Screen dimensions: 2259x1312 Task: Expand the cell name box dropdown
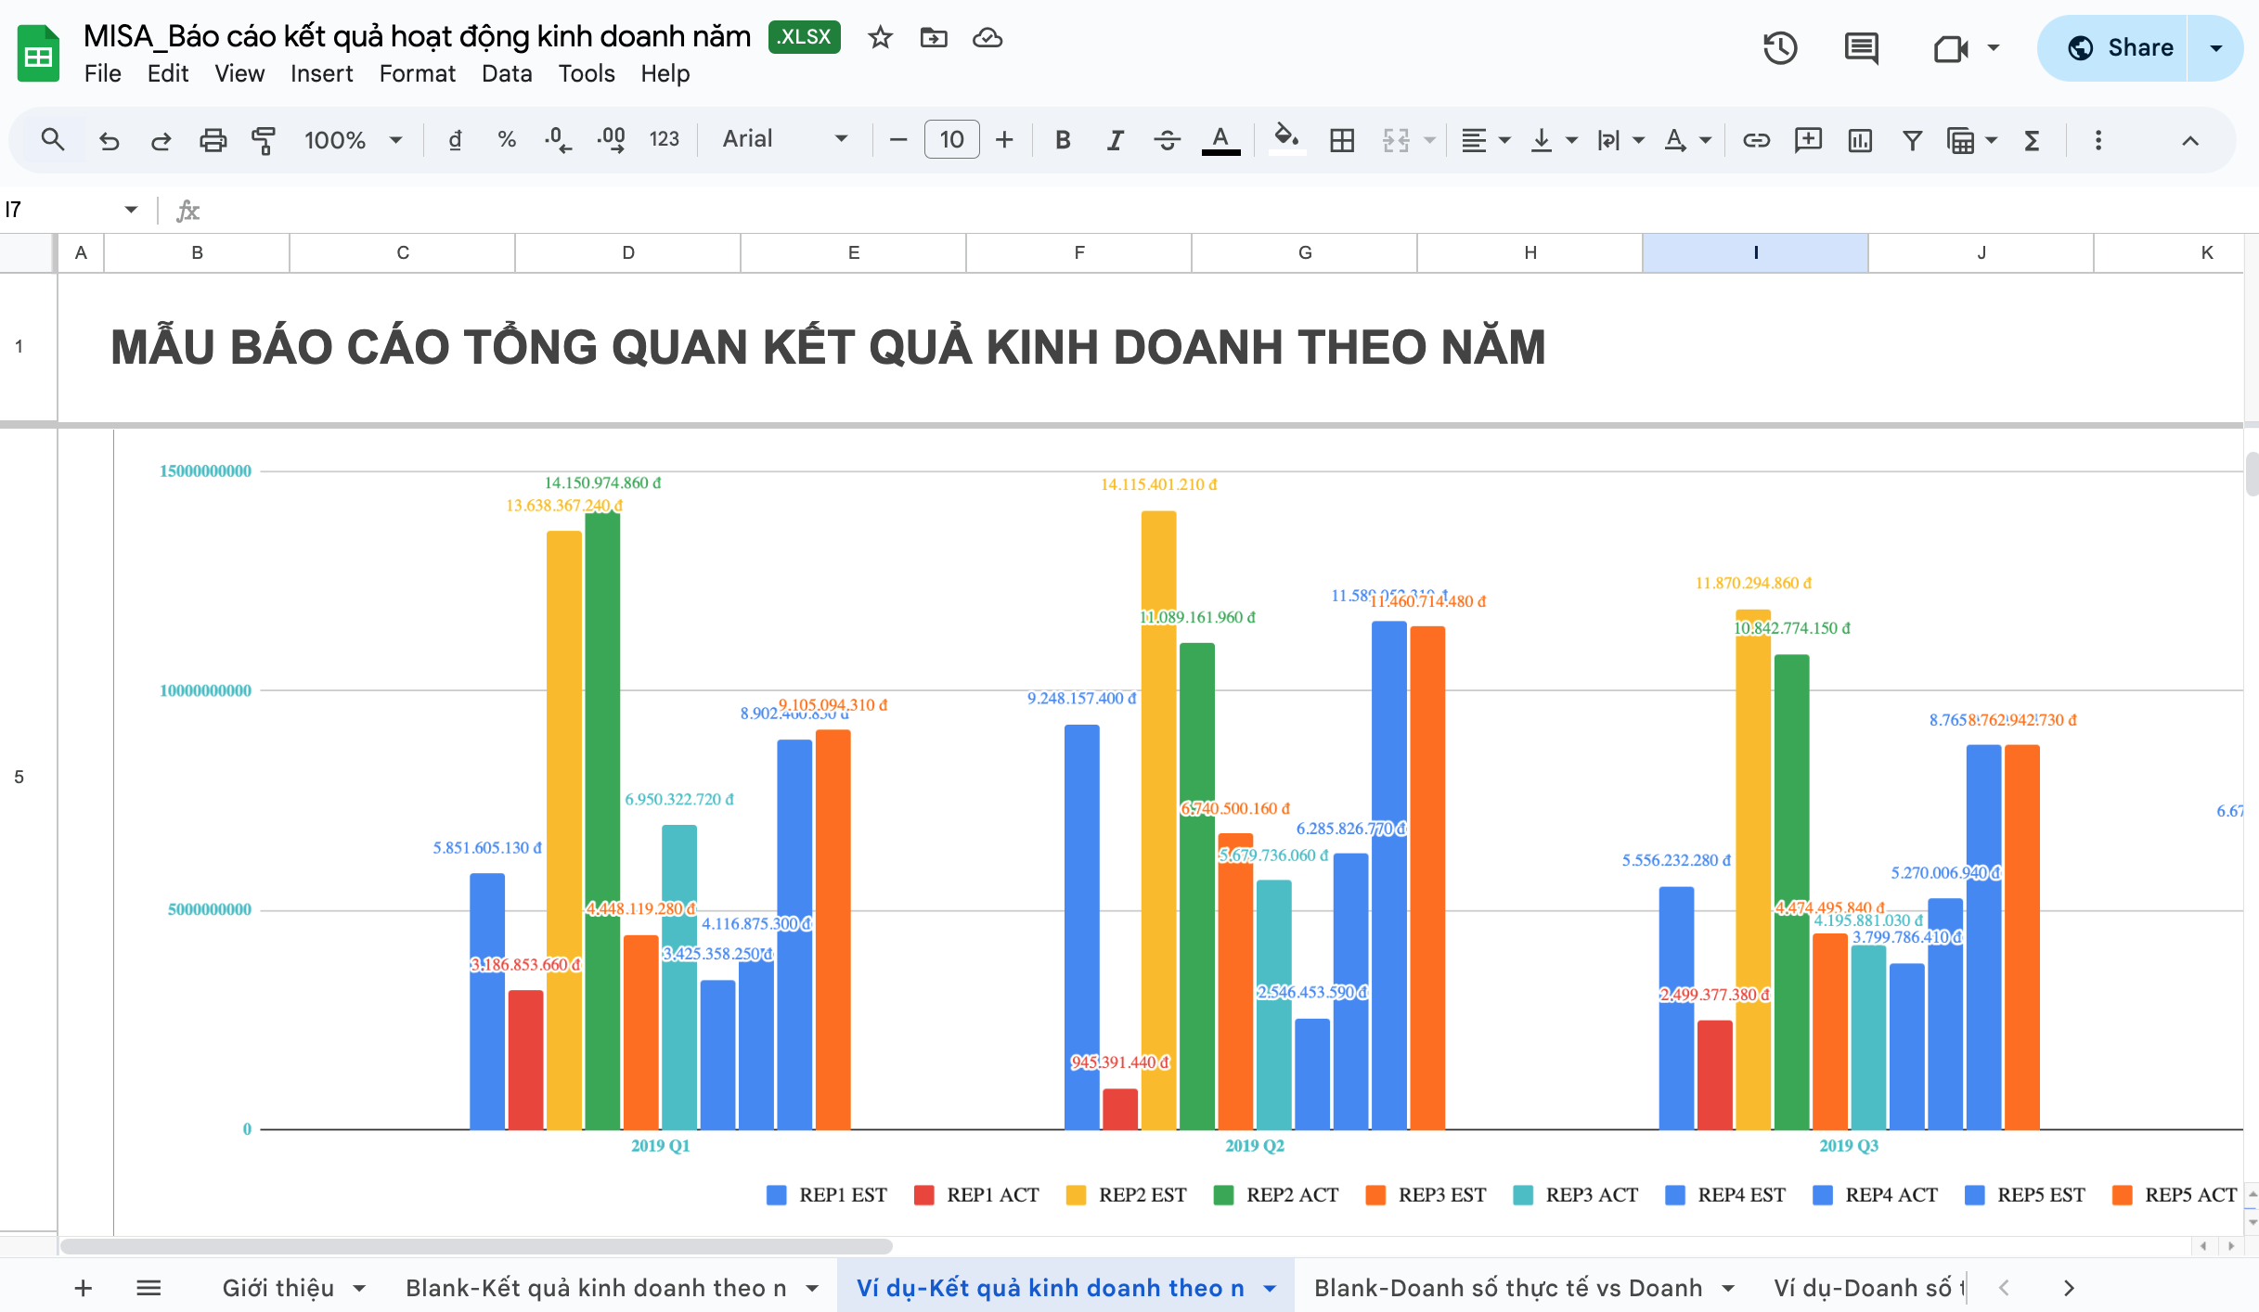pyautogui.click(x=131, y=210)
